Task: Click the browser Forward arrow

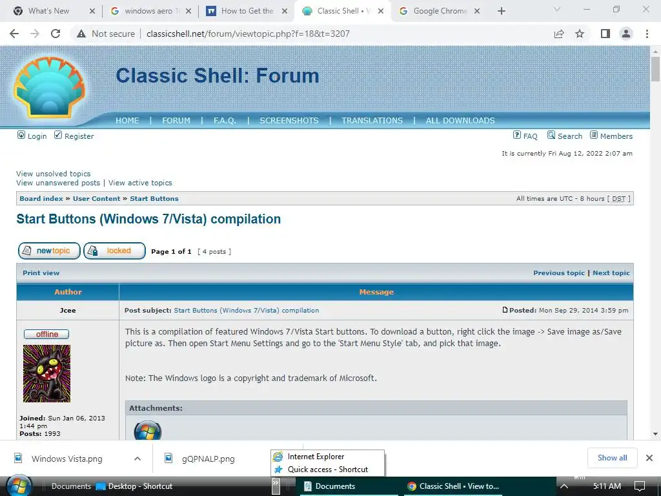Action: (x=35, y=34)
